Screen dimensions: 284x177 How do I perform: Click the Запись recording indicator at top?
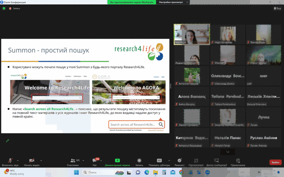[15, 8]
